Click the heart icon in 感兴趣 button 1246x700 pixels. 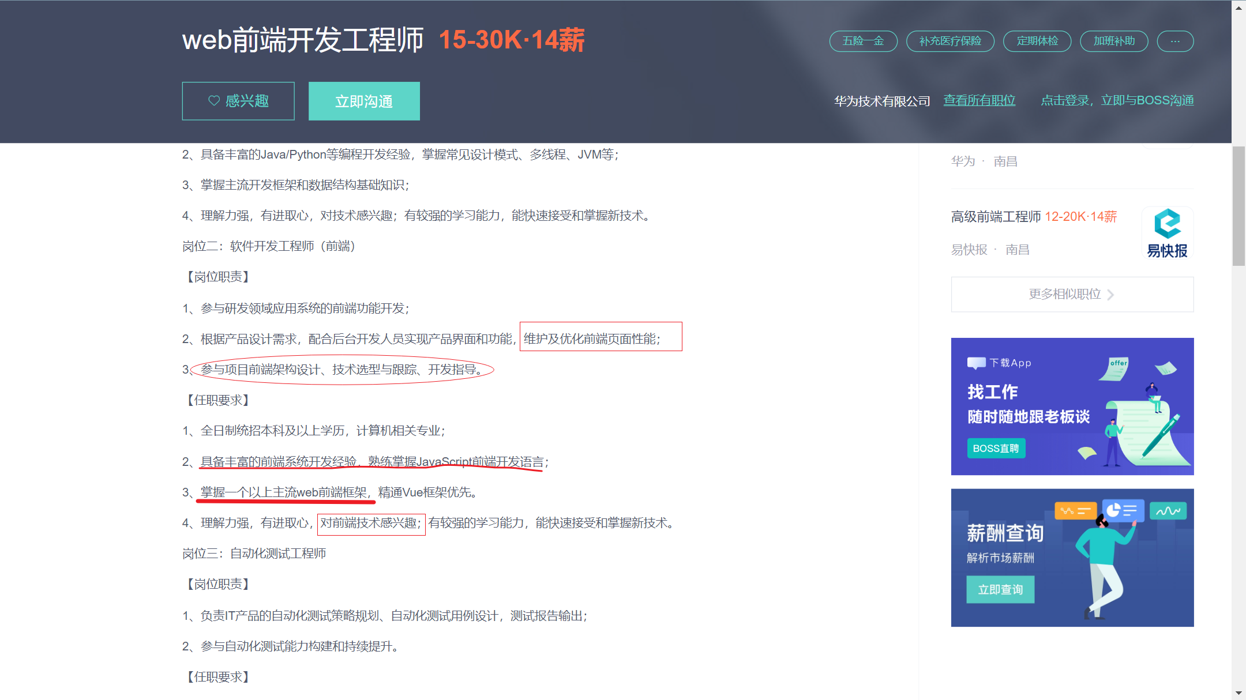pos(214,101)
